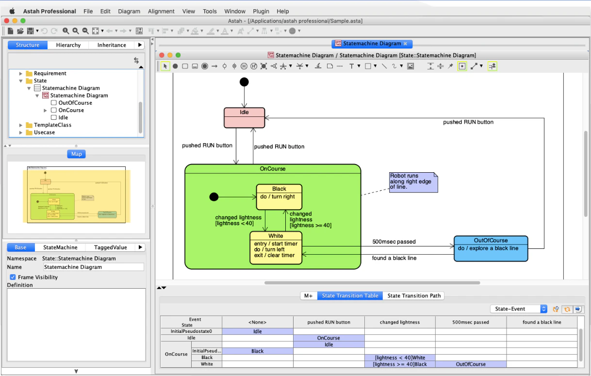This screenshot has height=376, width=591.
Task: Enable the Frame Visibility checkbox
Action: (x=12, y=277)
